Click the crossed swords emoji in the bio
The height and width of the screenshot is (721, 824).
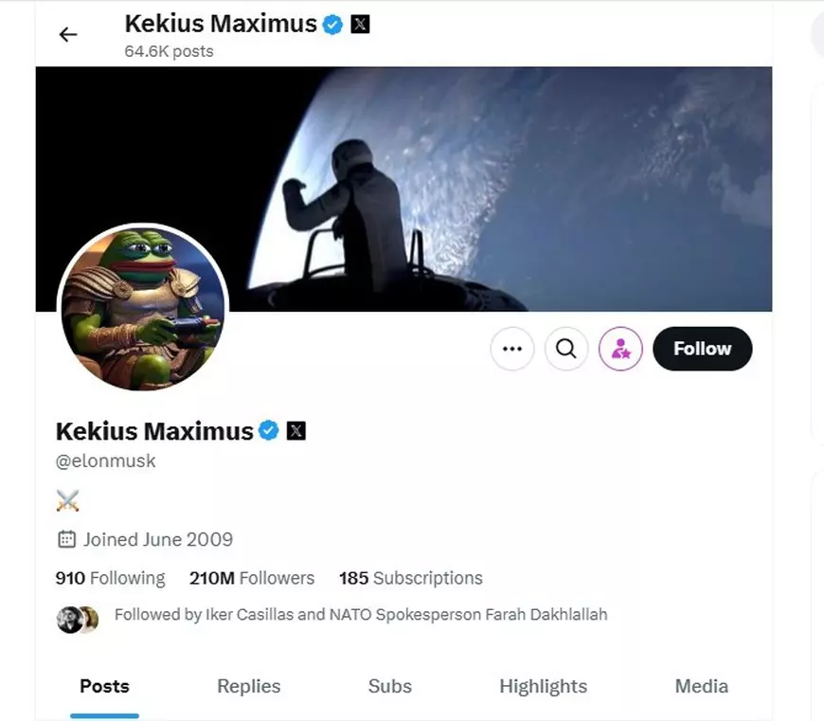point(66,500)
